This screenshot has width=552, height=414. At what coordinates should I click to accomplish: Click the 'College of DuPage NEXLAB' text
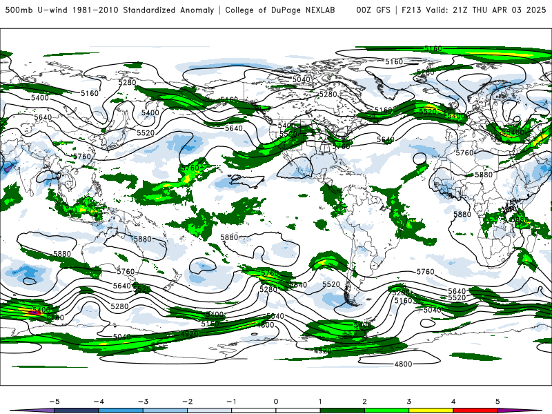280,10
